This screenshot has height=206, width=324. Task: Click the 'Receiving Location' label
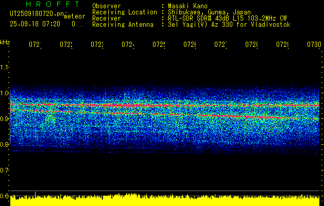(x=125, y=12)
